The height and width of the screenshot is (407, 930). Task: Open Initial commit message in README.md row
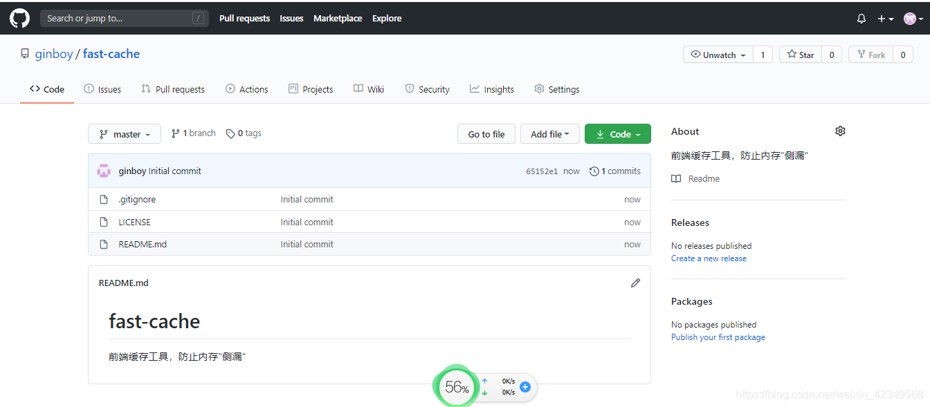click(x=307, y=244)
